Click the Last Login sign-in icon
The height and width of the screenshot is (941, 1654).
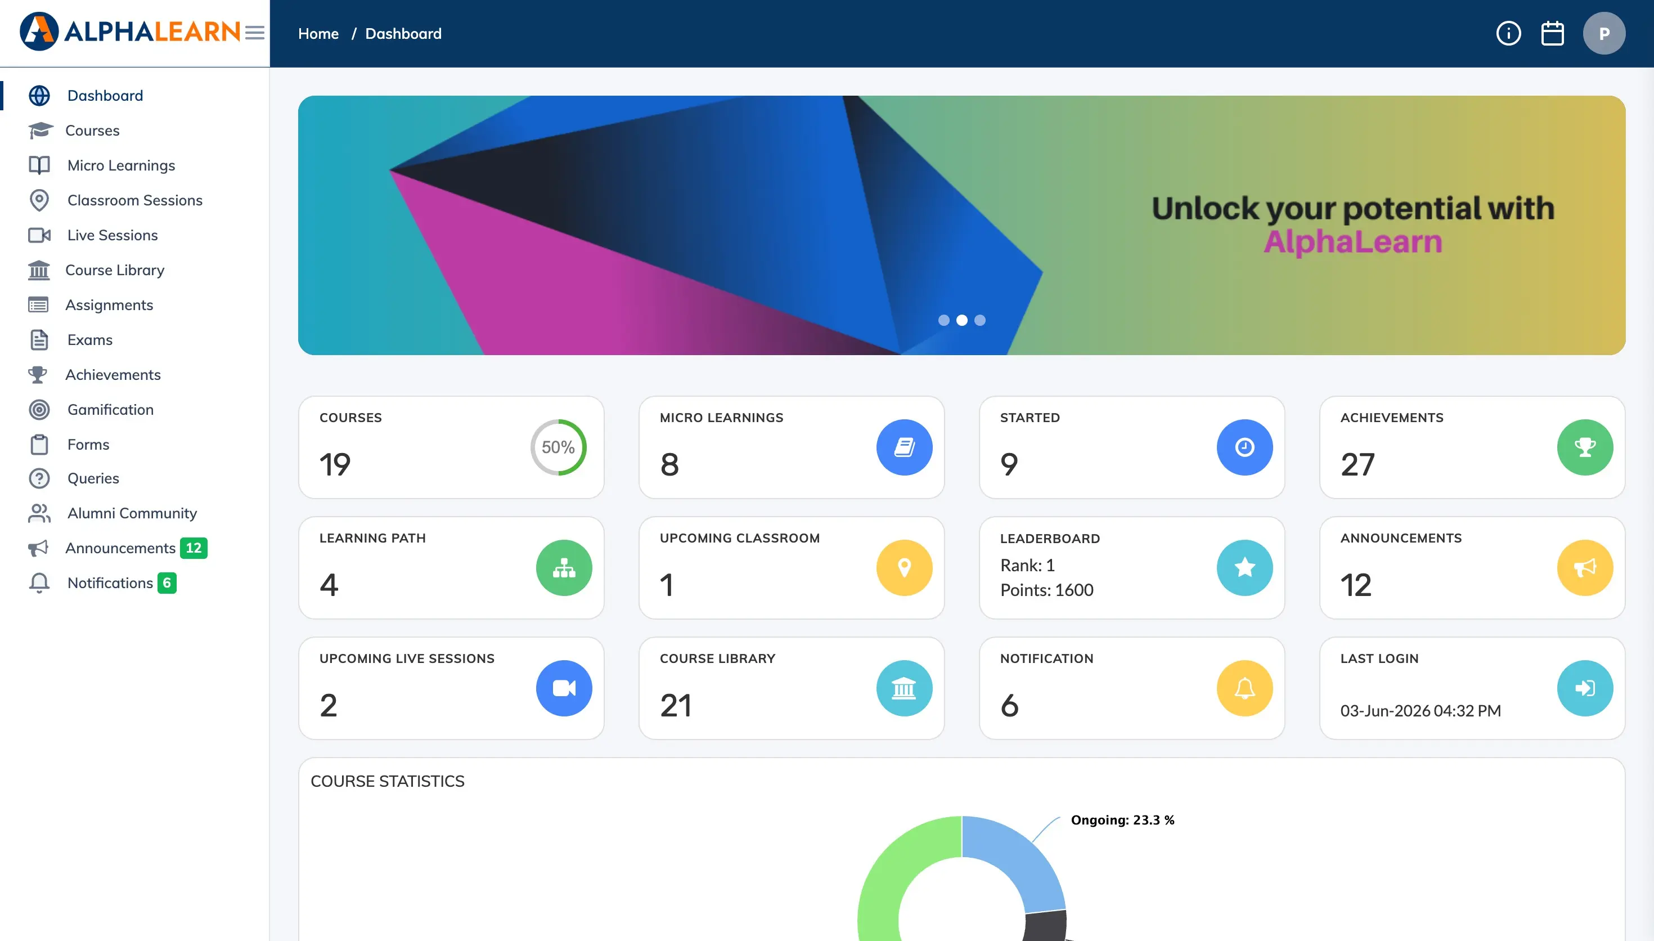1585,688
